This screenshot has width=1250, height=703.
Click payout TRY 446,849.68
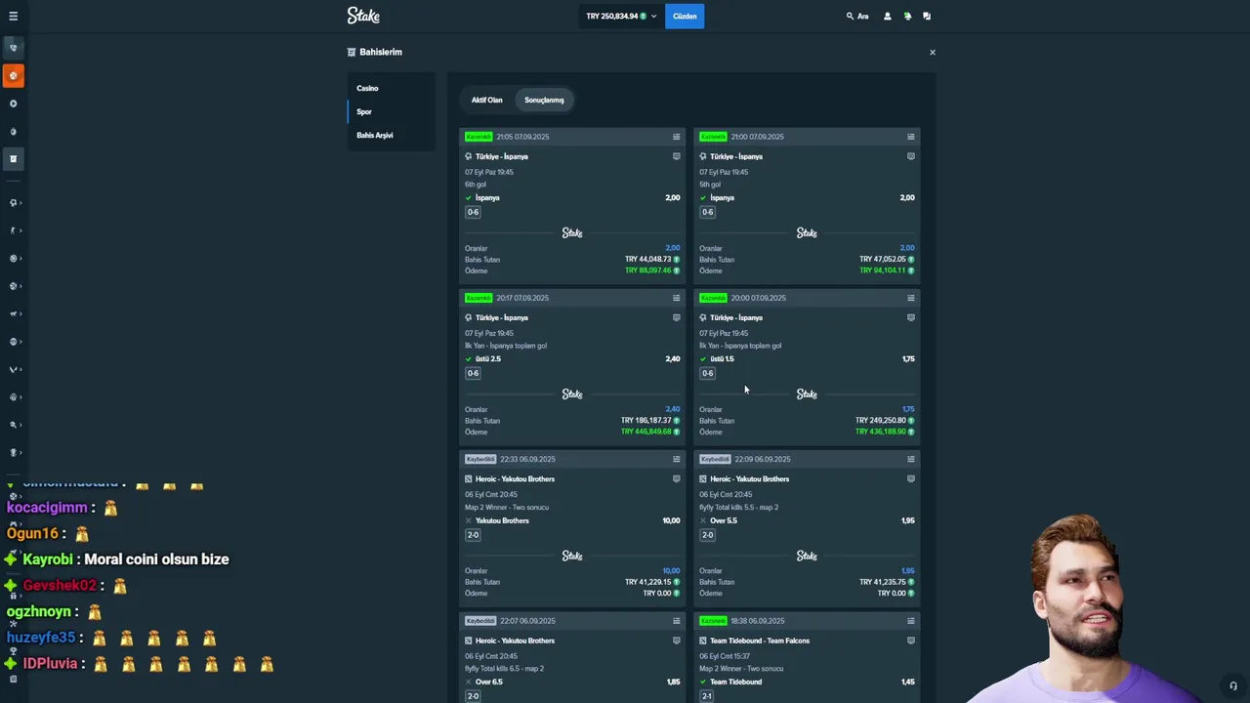tap(646, 432)
